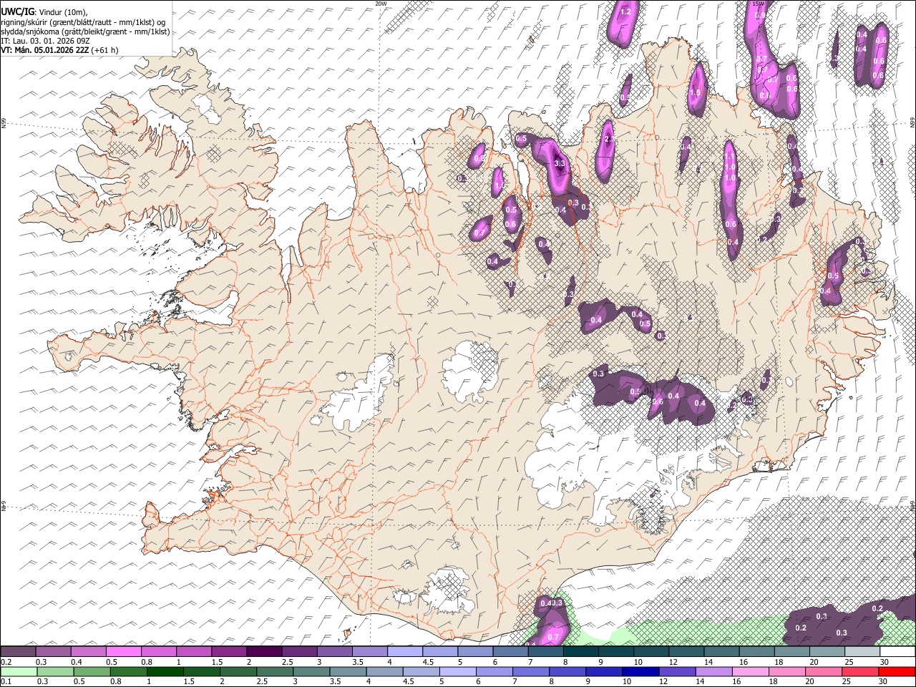This screenshot has width=916, height=687.
Task: Click the '30' label in the upper legend row
Action: pyautogui.click(x=884, y=662)
